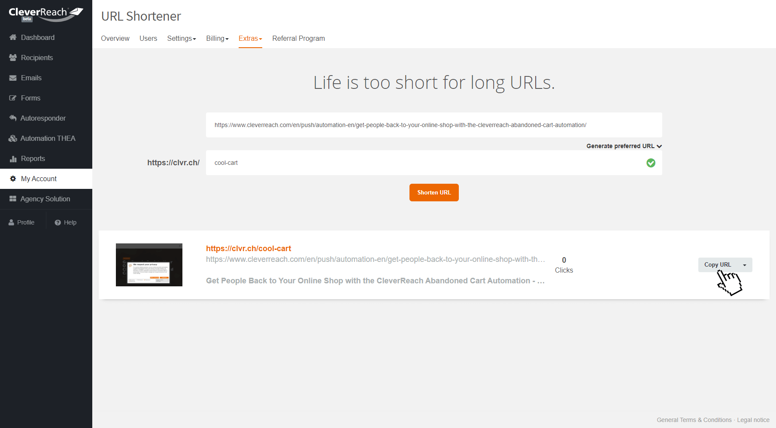Open Reports section
This screenshot has height=428, width=776.
coord(46,158)
